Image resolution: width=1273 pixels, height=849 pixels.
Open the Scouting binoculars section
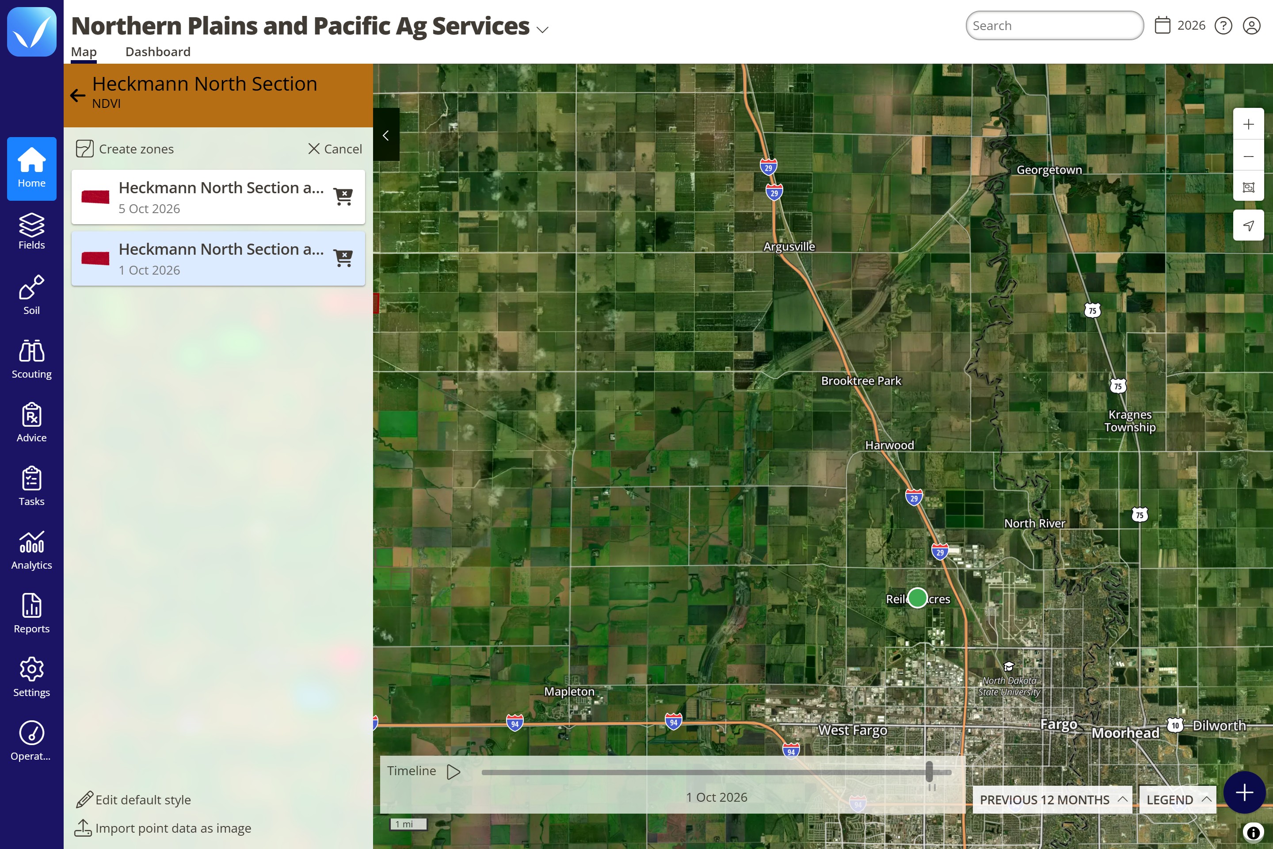[x=31, y=359]
